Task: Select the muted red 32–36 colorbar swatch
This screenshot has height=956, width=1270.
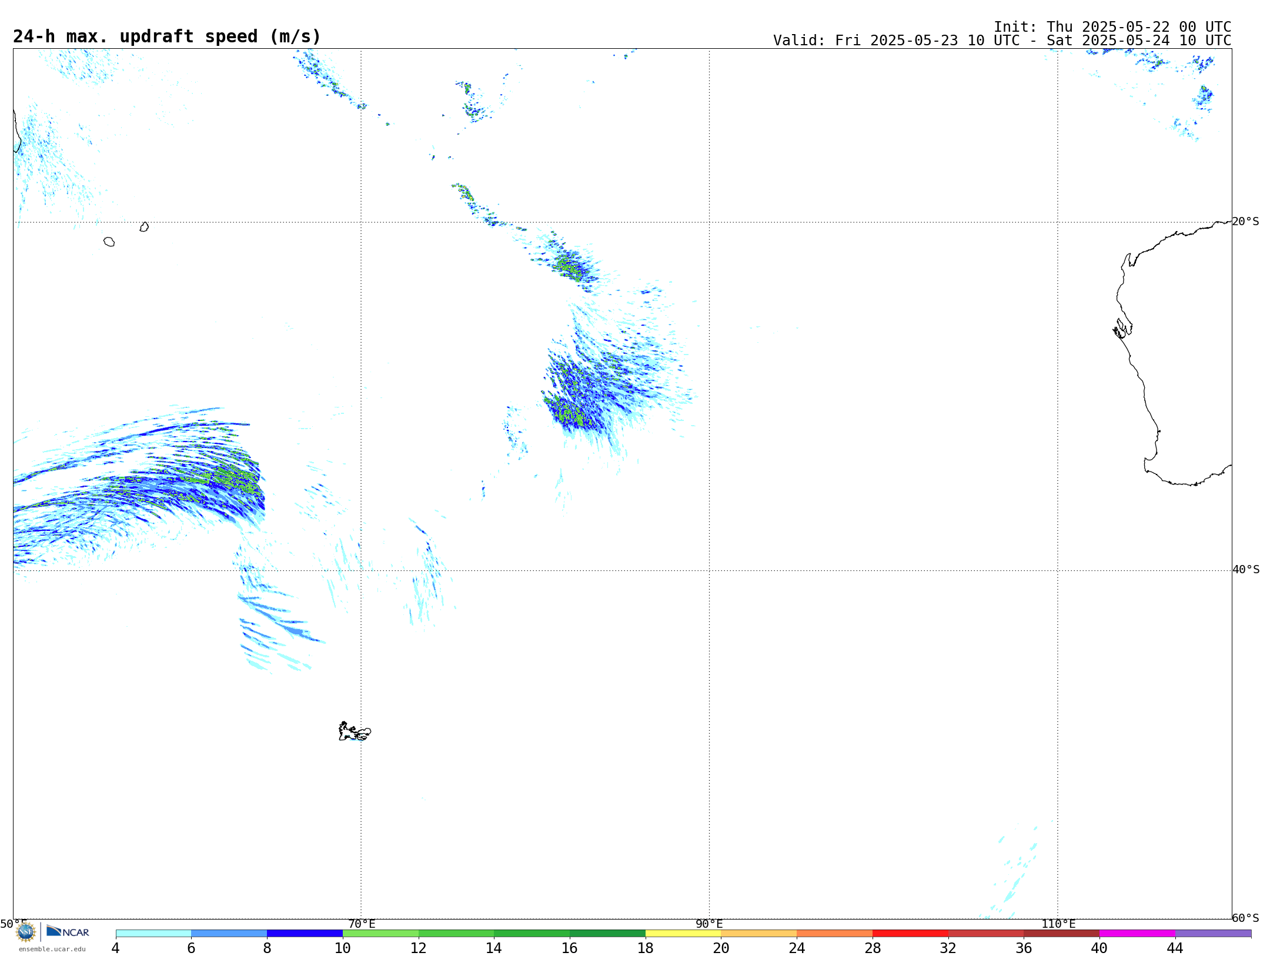Action: click(x=986, y=934)
